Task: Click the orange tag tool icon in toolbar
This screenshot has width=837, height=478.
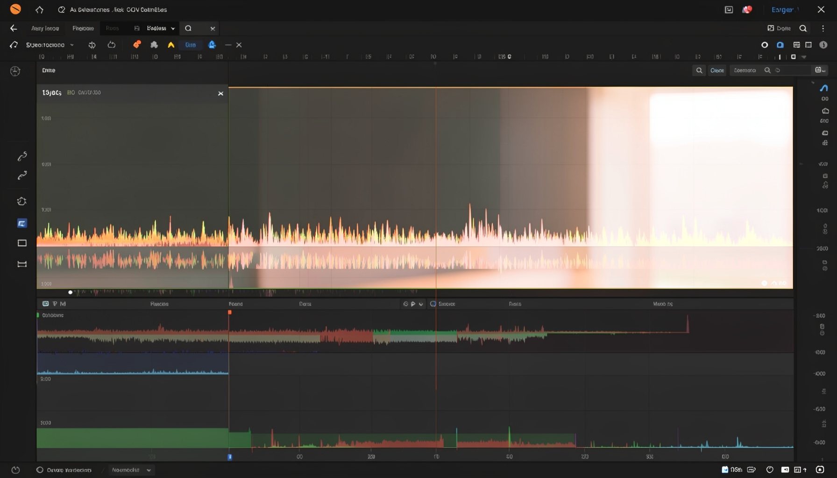Action: coord(137,45)
